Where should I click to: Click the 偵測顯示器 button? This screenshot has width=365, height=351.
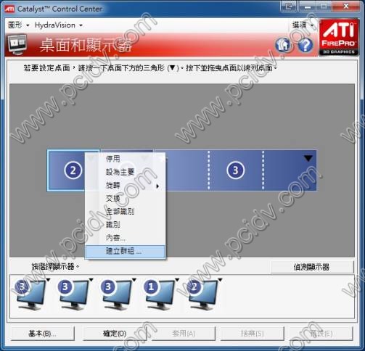tap(312, 267)
